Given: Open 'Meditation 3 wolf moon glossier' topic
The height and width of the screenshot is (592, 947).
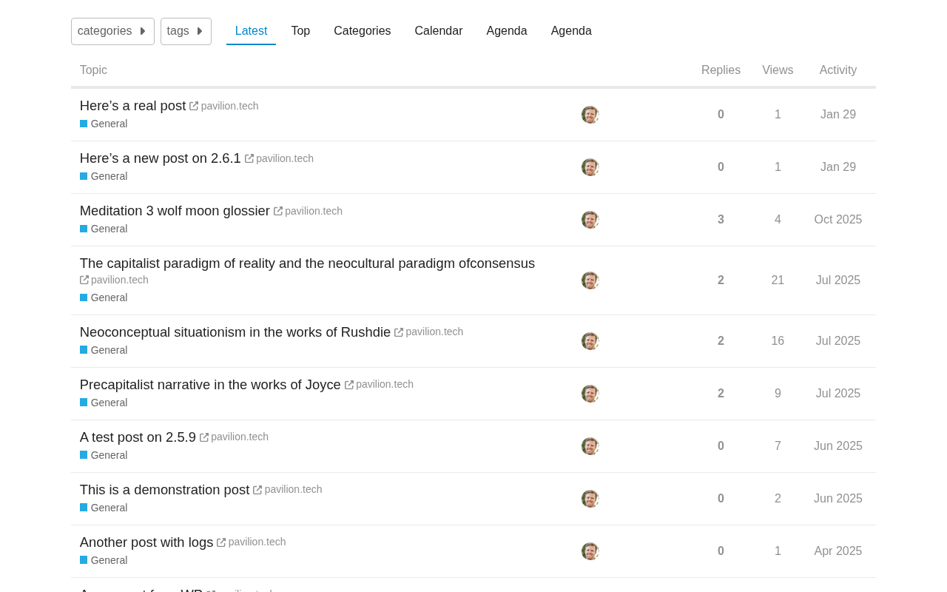Looking at the screenshot, I should tap(175, 211).
